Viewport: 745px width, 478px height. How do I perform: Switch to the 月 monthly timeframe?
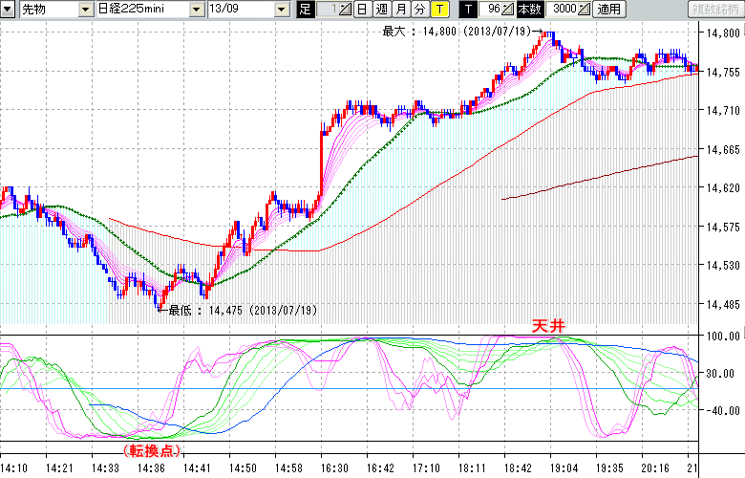click(400, 10)
